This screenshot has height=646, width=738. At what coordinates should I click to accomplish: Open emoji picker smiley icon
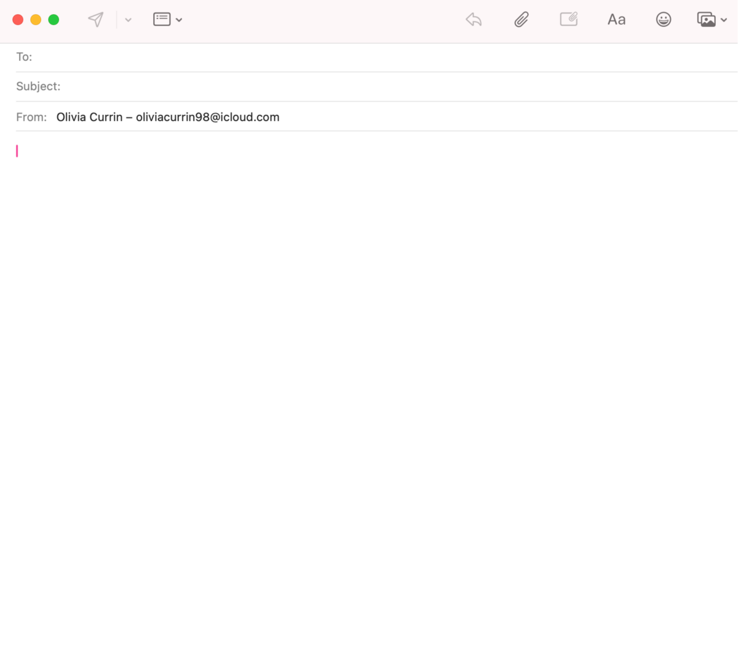click(x=664, y=20)
